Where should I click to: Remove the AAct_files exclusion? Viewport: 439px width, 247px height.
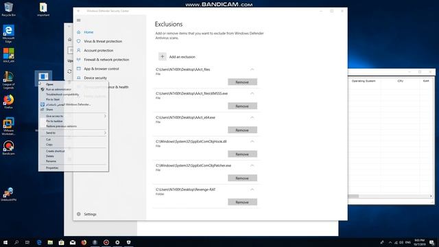242,82
